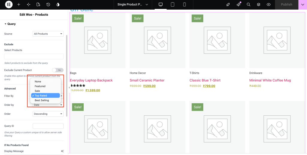307x155 pixels.
Task: Click the editor panel vertical scrollbar
Action: click(x=67, y=76)
